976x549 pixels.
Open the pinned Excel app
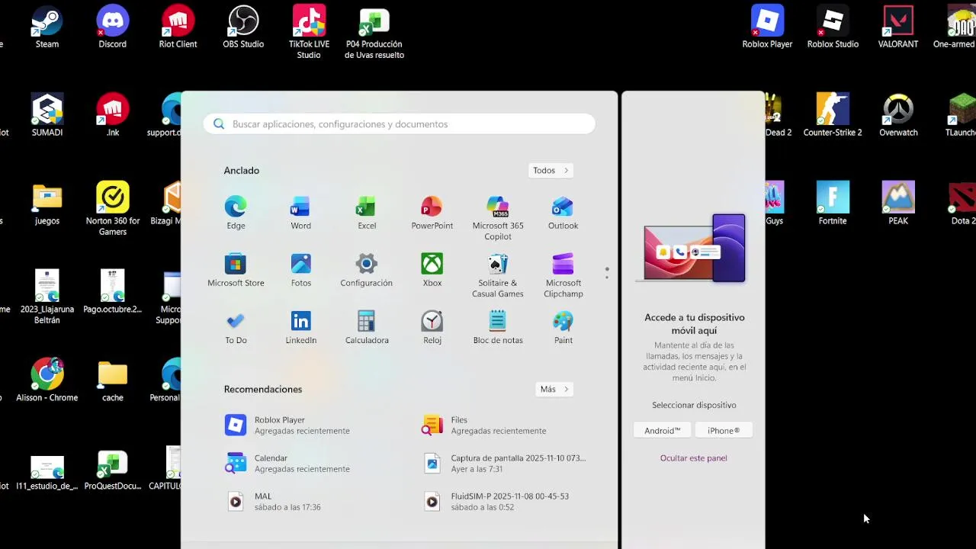coord(367,213)
